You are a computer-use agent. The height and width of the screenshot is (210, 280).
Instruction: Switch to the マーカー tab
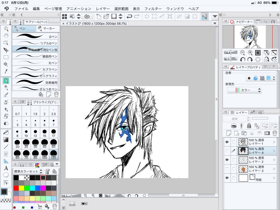48,29
